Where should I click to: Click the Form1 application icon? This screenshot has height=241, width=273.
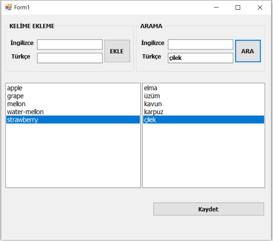pos(8,7)
